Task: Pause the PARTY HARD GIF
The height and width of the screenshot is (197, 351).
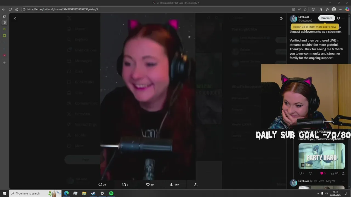Action: [x=302, y=165]
